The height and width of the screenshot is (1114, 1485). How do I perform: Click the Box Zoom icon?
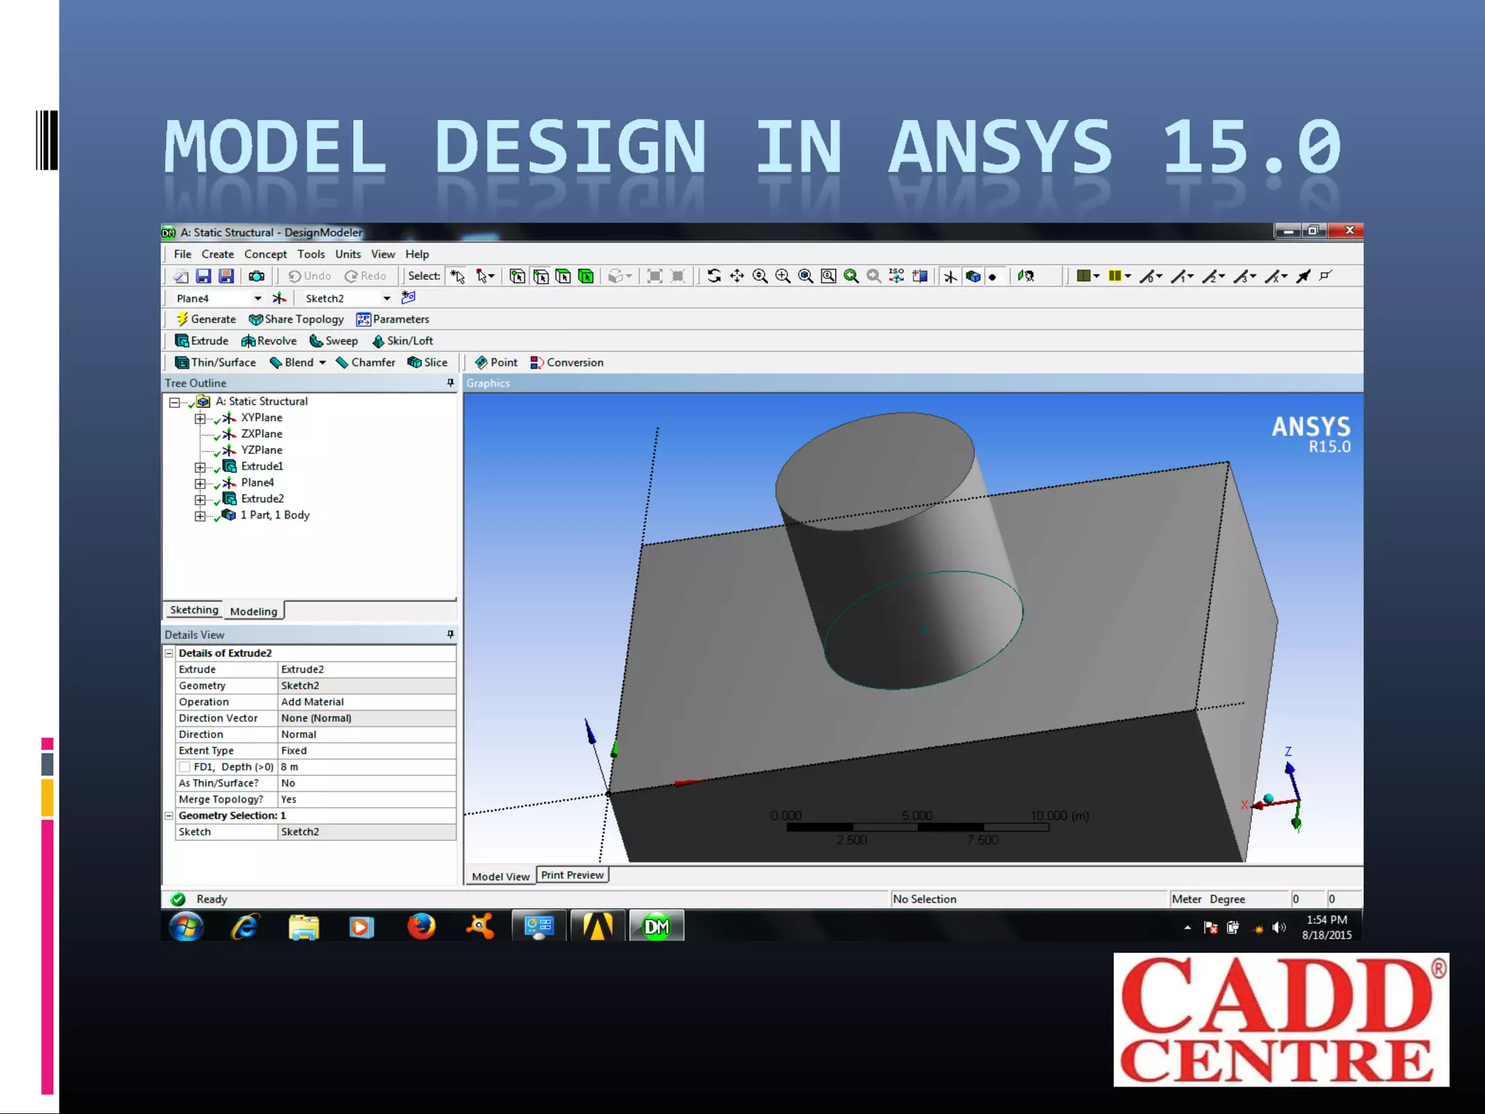pyautogui.click(x=782, y=276)
